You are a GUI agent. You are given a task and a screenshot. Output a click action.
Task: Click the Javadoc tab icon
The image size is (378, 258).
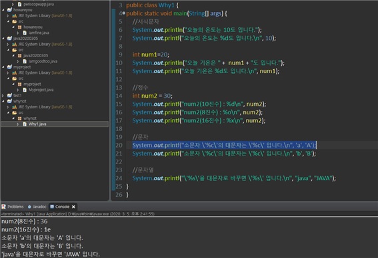coord(29,207)
